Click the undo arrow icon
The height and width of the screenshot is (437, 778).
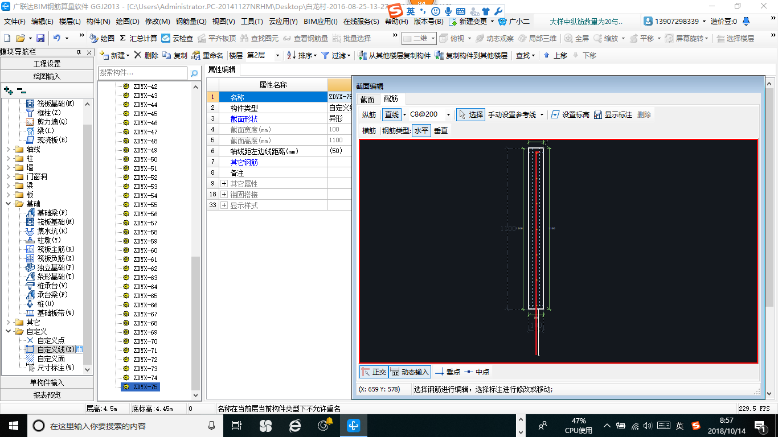click(x=57, y=38)
